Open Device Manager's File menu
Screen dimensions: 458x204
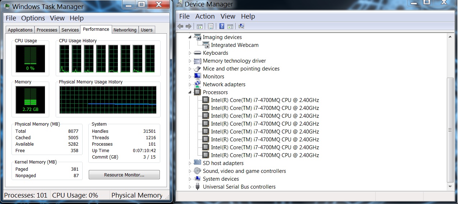click(184, 16)
